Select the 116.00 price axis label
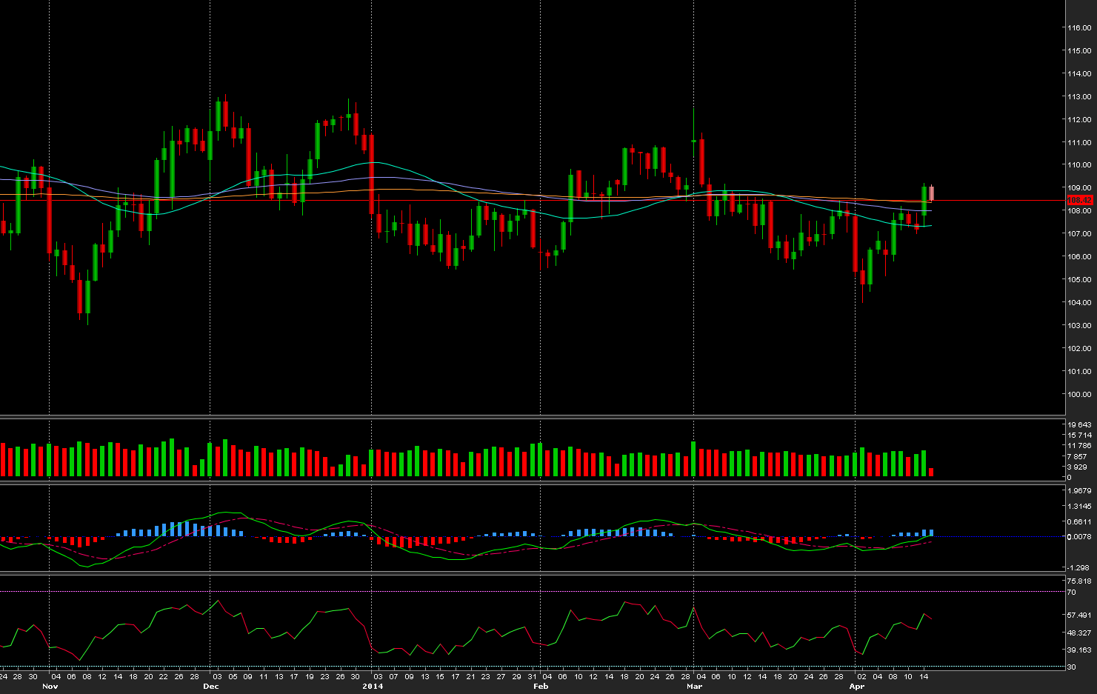Viewport: 1097px width, 694px height. (x=1079, y=27)
